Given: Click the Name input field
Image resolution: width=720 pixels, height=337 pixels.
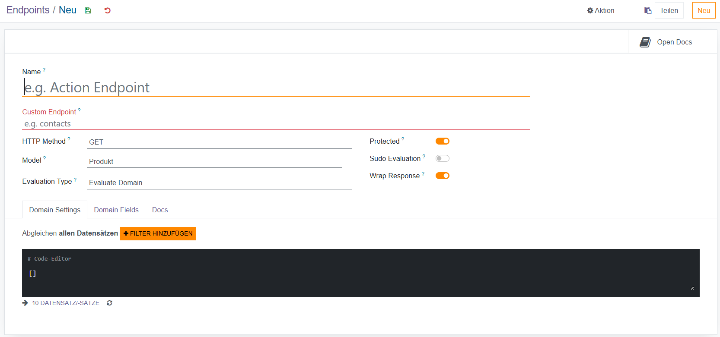Looking at the screenshot, I should coord(276,88).
